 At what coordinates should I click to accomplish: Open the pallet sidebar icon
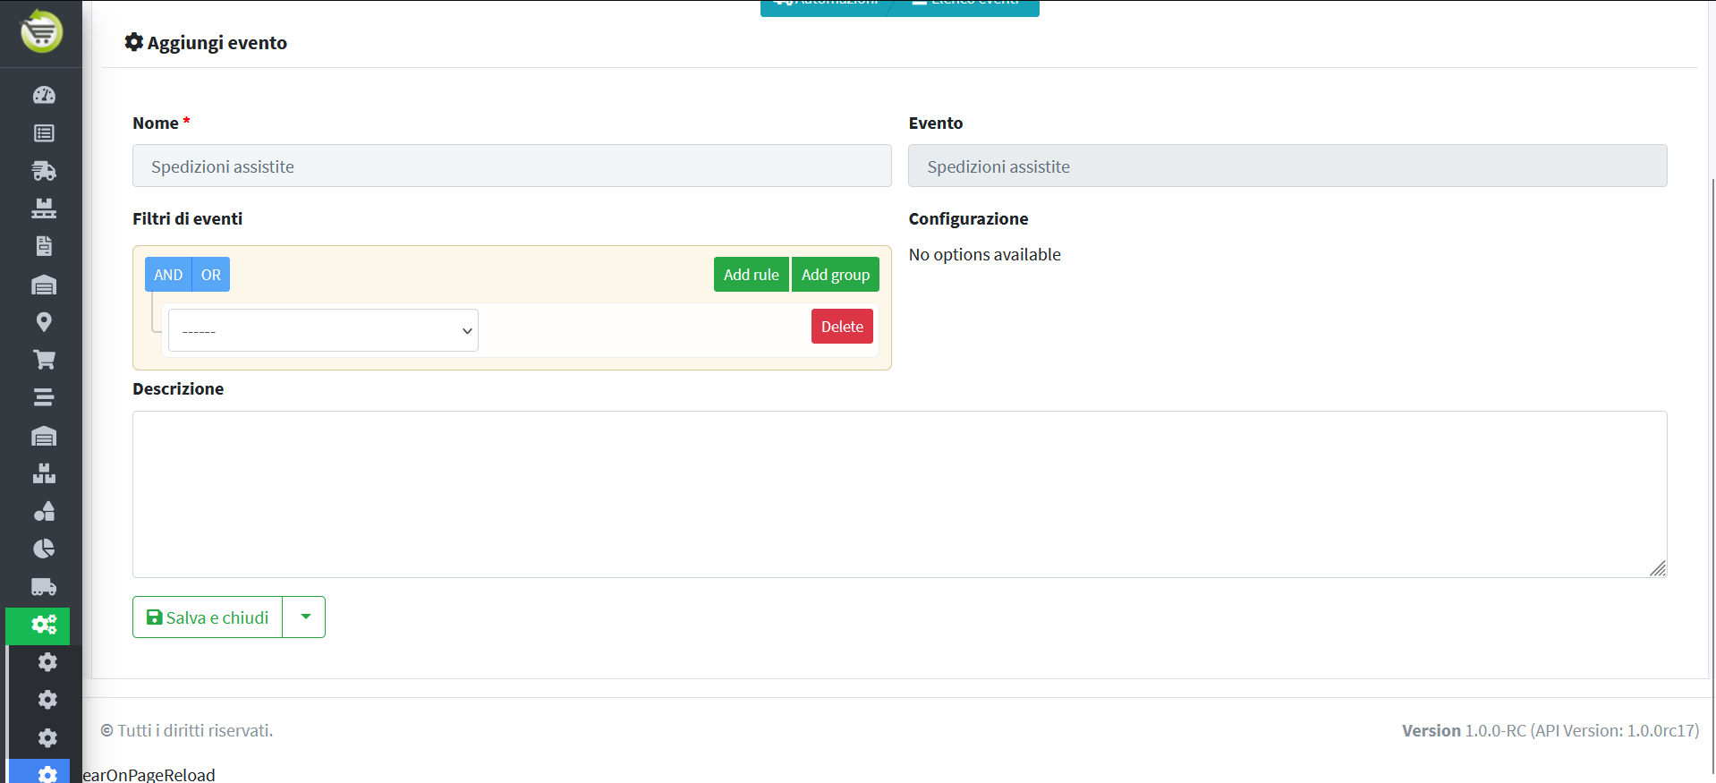coord(44,209)
